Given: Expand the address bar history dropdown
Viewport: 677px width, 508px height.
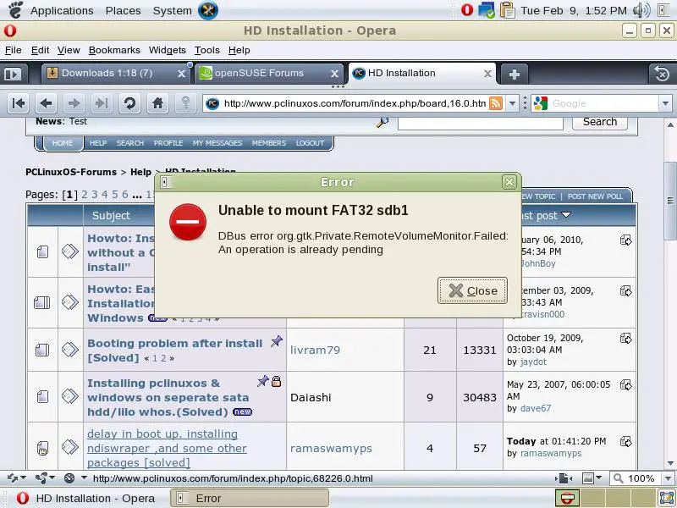Looking at the screenshot, I should tap(512, 103).
